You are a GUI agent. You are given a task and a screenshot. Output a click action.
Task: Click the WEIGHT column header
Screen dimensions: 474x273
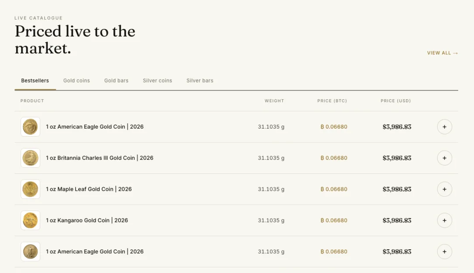pos(274,101)
